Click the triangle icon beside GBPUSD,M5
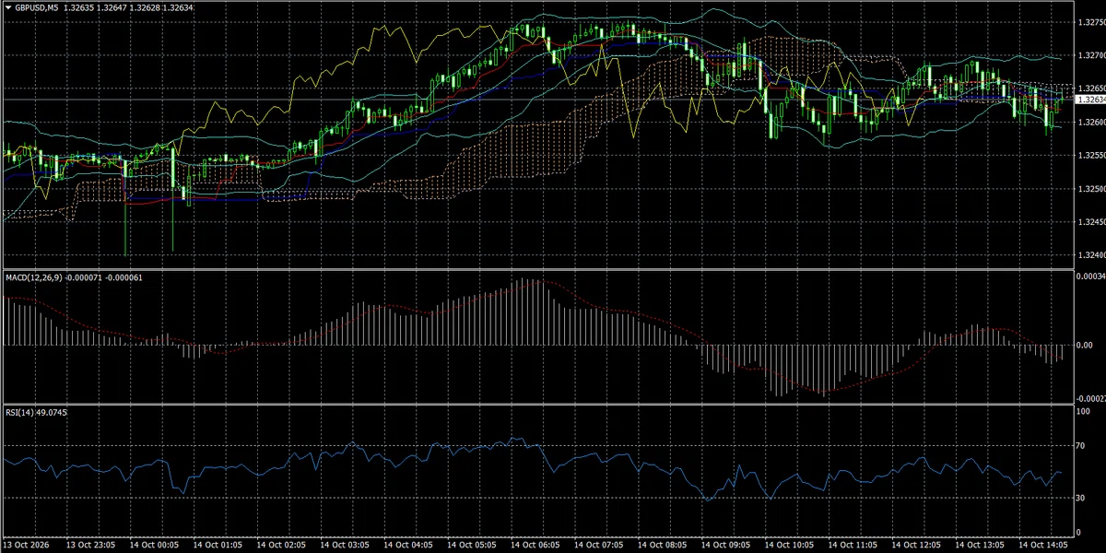Viewport: 1106px width, 553px height. pos(8,7)
